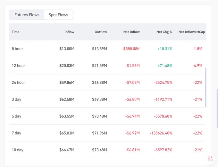The image size is (218, 167).
Task: Click the 8 hour net inflow -$588.08K
Action: coord(131,49)
